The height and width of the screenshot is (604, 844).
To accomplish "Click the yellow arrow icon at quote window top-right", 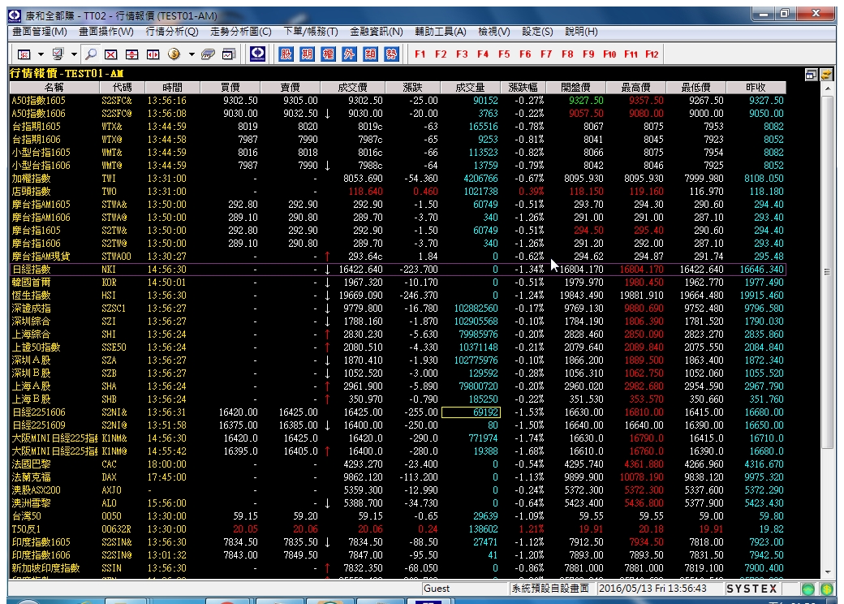I will pyautogui.click(x=826, y=75).
